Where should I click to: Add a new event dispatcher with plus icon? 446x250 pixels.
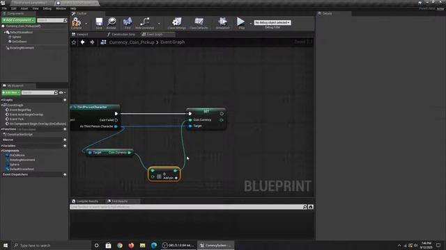click(65, 174)
